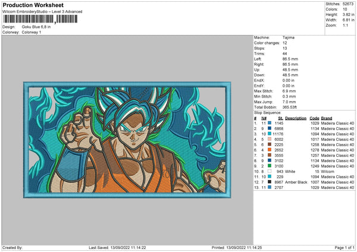357x252 pixels.
Task: Select the 'Colorway 1' value
Action: coord(32,32)
